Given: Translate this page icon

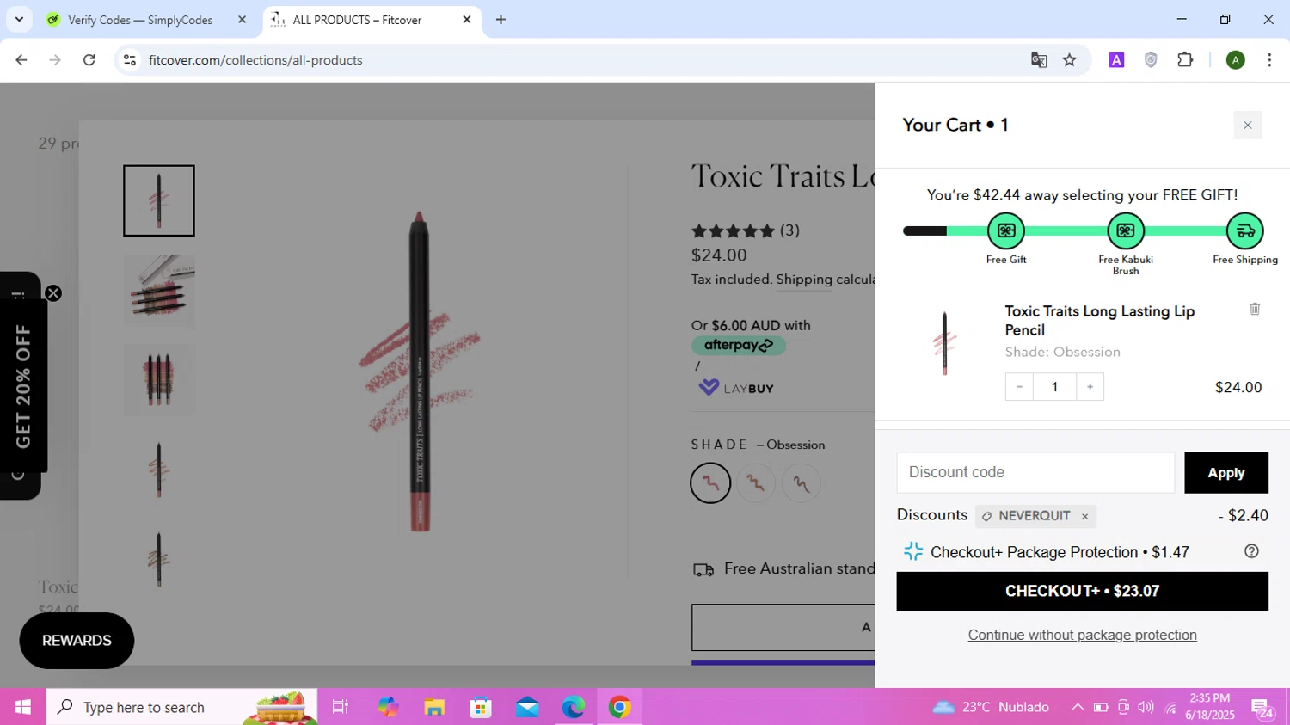Looking at the screenshot, I should pos(1039,60).
